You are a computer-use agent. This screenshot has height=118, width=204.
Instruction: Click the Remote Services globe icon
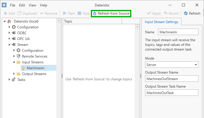pos(18,56)
